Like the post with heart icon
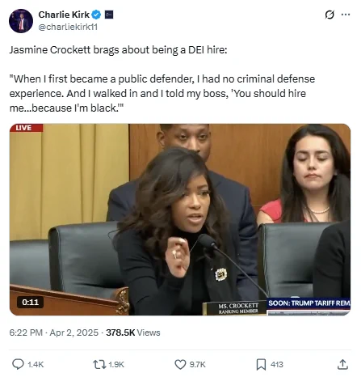This screenshot has height=377, width=361. point(180,365)
